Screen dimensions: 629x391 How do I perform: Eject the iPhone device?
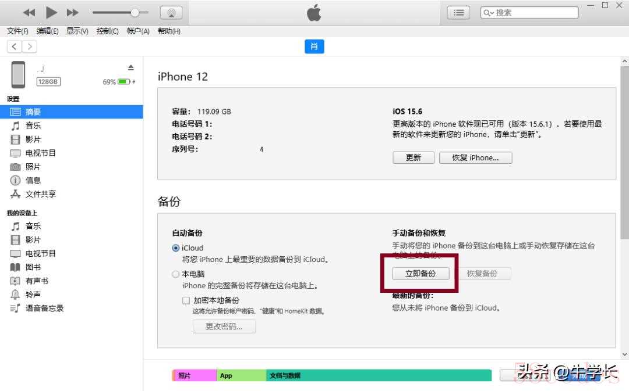pyautogui.click(x=131, y=67)
